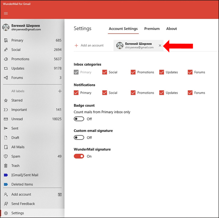Click the Deleted Items label icon

(6, 184)
